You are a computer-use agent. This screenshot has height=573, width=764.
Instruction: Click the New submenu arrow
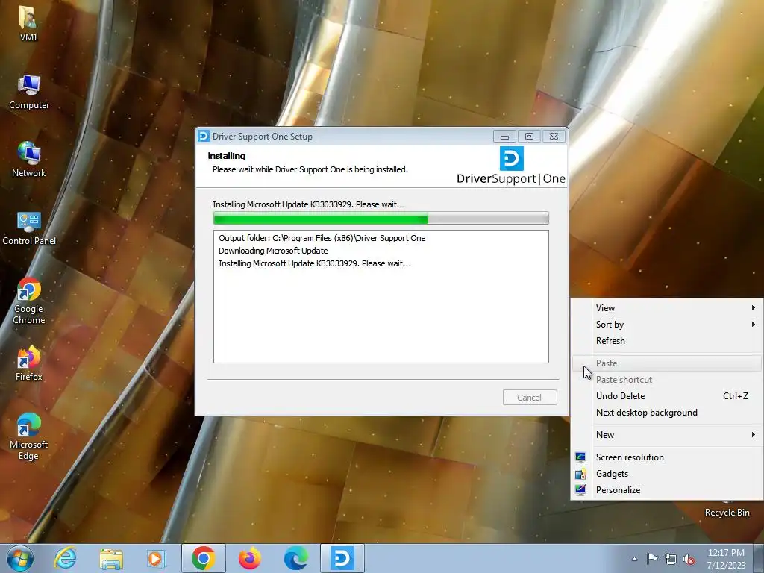pyautogui.click(x=754, y=435)
